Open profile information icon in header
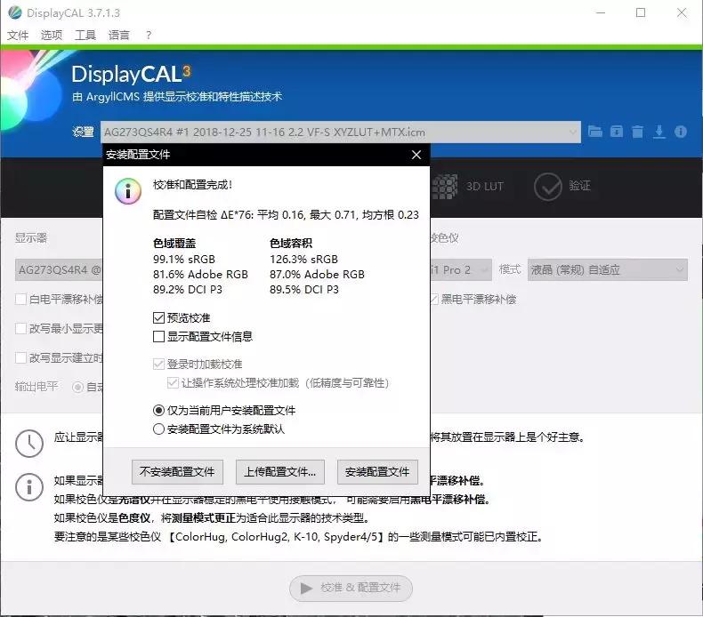Image resolution: width=703 pixels, height=617 pixels. pyautogui.click(x=680, y=132)
